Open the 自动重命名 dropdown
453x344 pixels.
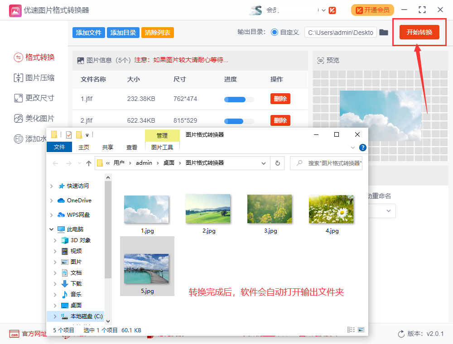click(x=388, y=211)
